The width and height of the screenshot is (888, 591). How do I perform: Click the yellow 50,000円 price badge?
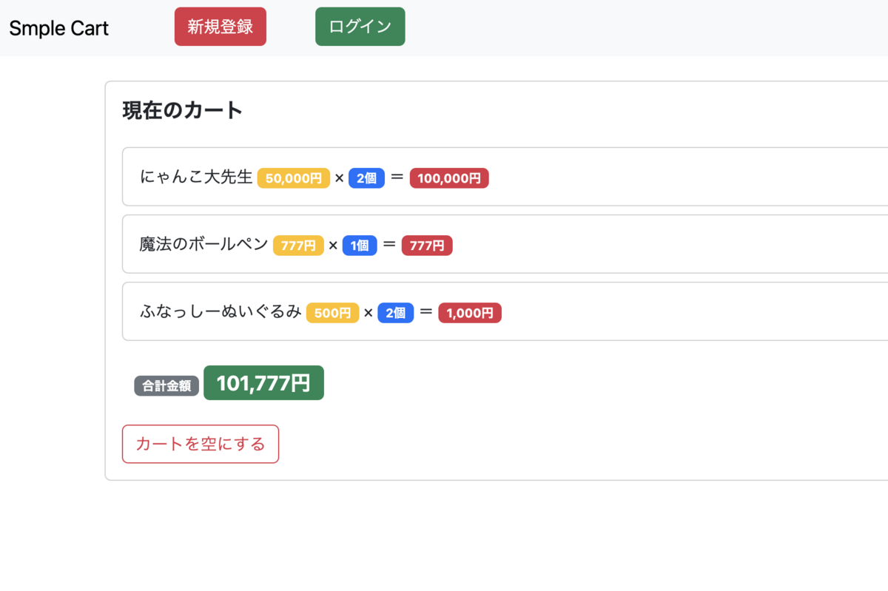[x=293, y=178]
